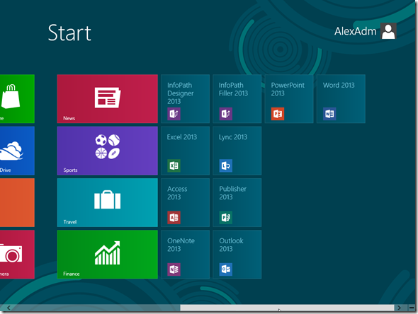This screenshot has height=314, width=418.
Task: Launch Excel 2013
Action: pyautogui.click(x=186, y=151)
